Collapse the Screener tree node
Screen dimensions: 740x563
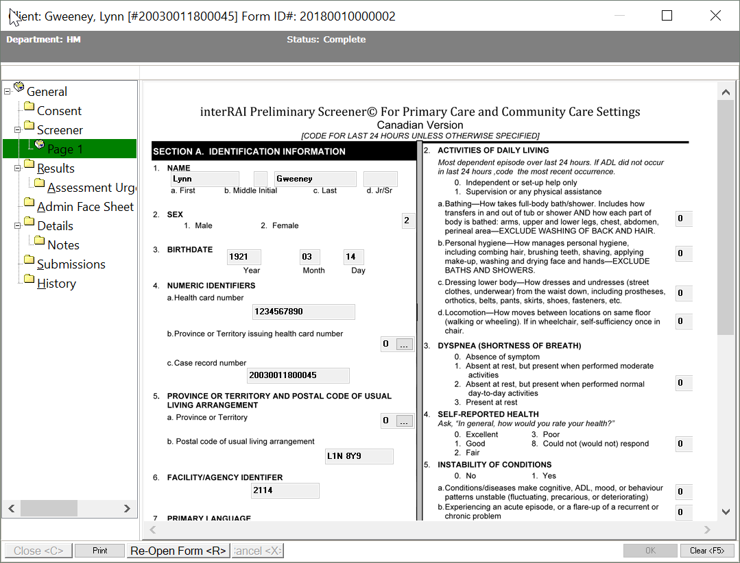tap(17, 130)
